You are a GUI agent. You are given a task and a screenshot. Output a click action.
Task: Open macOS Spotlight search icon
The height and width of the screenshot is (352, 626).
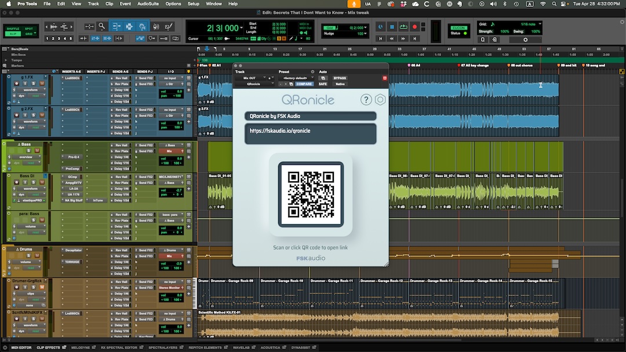[554, 3]
